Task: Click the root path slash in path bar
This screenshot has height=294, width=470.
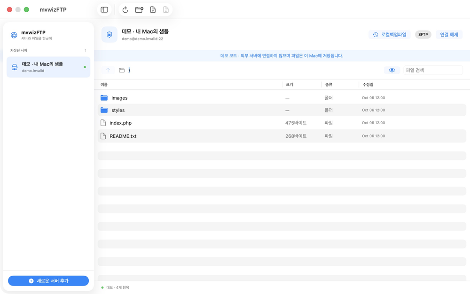Action: [130, 70]
